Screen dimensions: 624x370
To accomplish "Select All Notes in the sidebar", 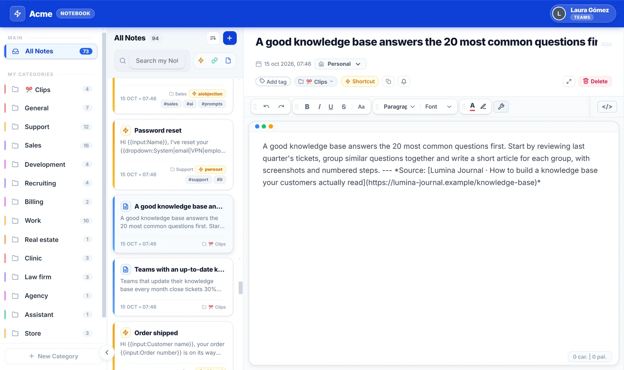I will point(51,51).
